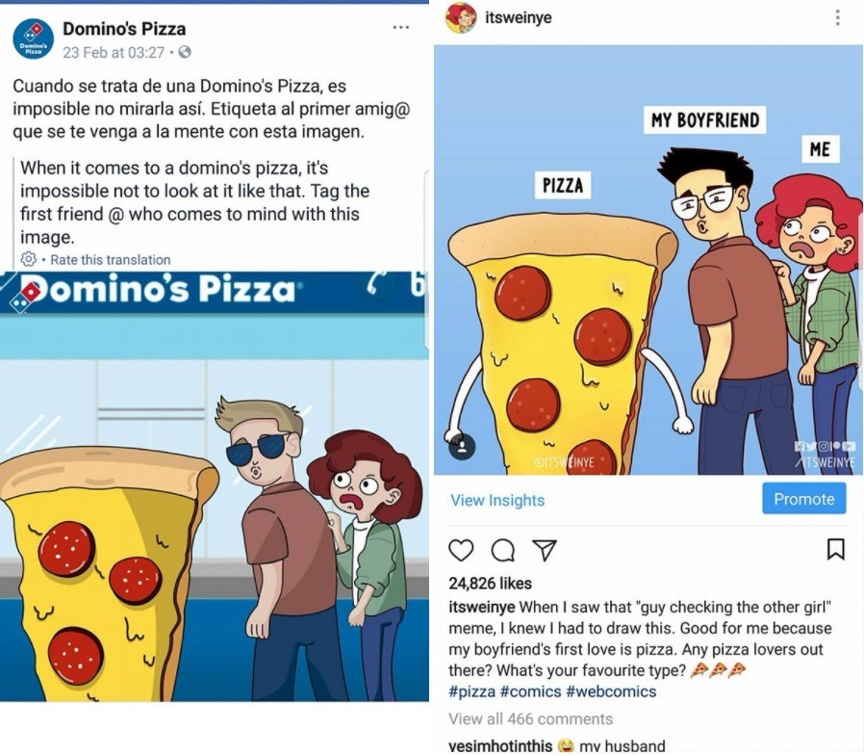864x756 pixels.
Task: Select the itsweinye username at the top
Action: click(x=511, y=16)
